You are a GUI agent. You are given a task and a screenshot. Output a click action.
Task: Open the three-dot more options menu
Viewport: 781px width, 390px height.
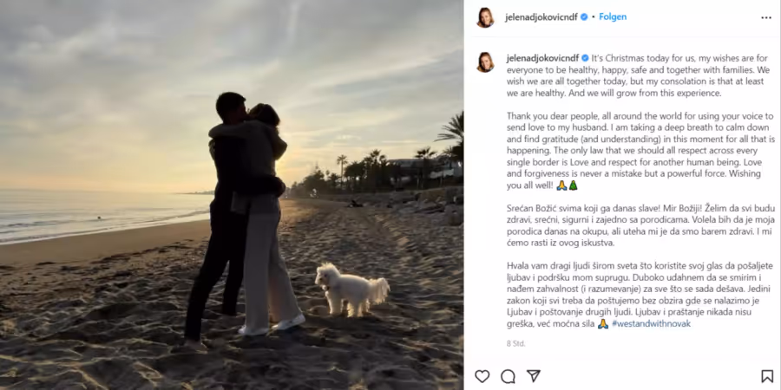coord(766,17)
